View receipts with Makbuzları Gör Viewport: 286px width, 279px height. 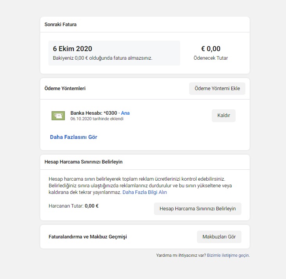tap(219, 237)
